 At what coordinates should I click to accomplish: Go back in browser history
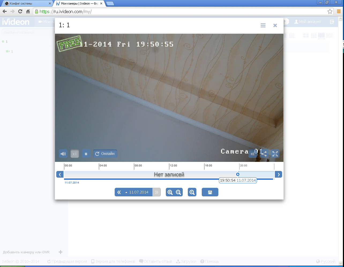click(x=5, y=12)
